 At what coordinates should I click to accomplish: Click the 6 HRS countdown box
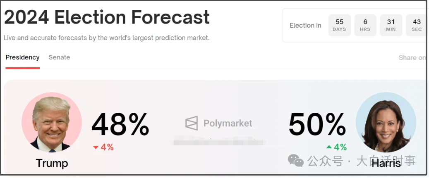(x=365, y=25)
